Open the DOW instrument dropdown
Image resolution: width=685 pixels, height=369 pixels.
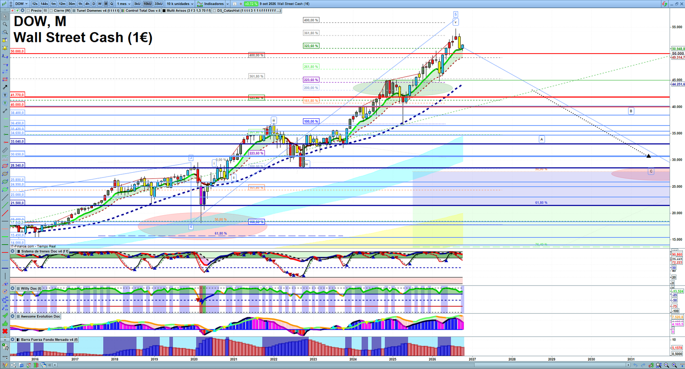(x=21, y=4)
